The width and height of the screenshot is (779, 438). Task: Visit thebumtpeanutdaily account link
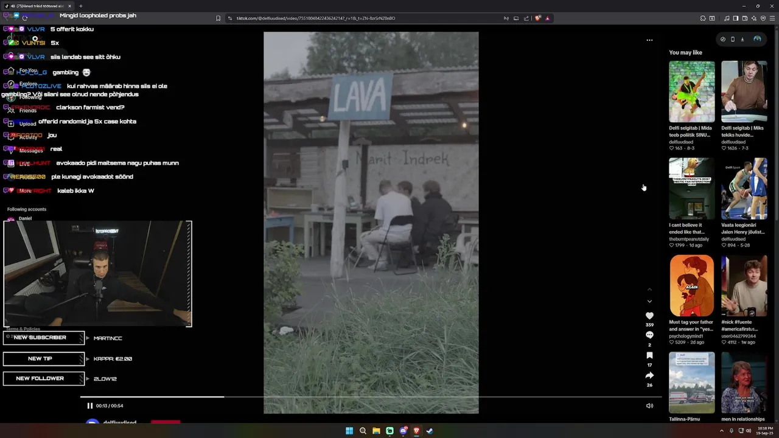tap(689, 239)
